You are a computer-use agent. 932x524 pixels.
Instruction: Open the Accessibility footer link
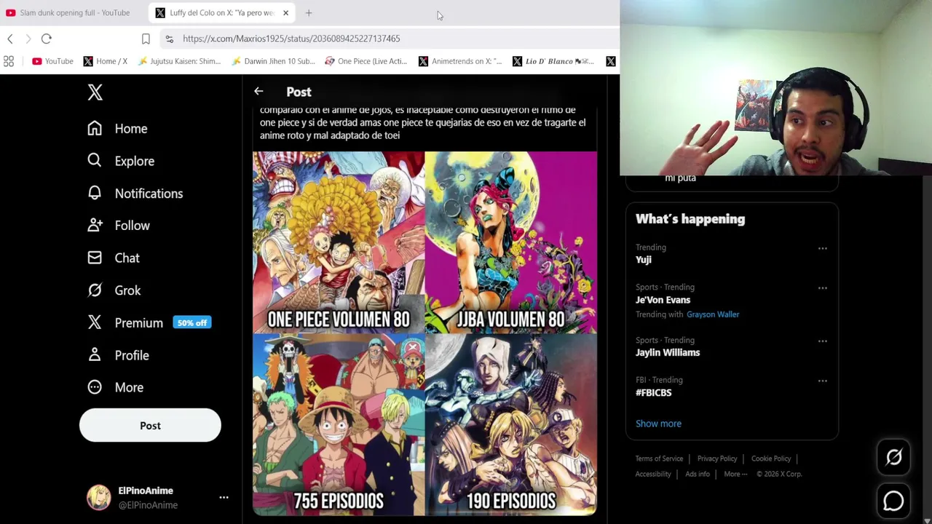[x=653, y=474]
